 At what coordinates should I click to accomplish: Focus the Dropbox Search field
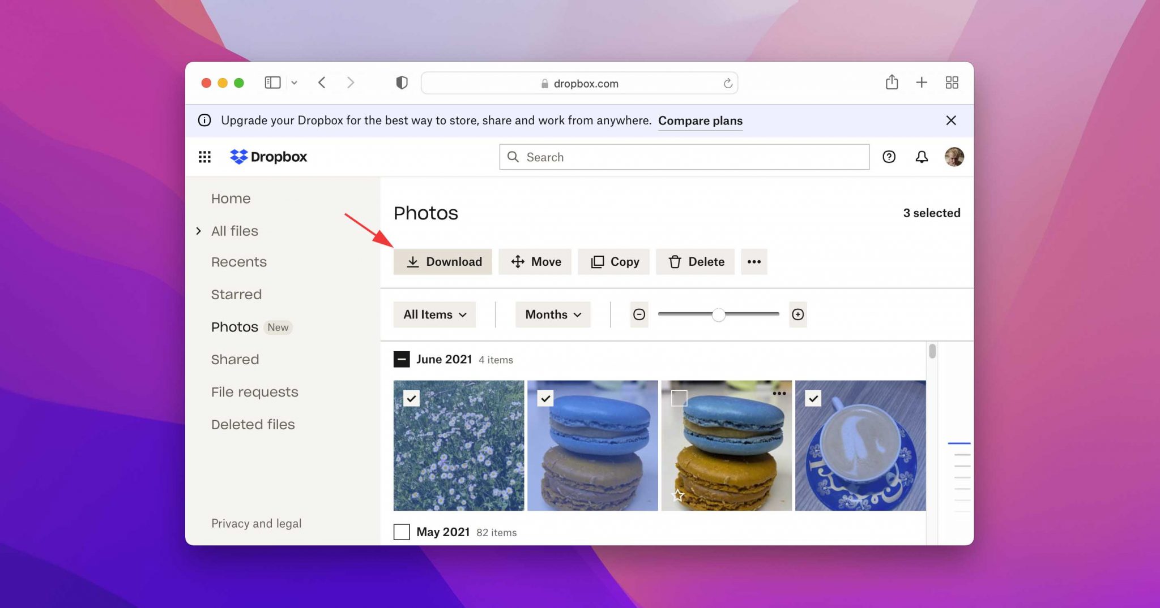pyautogui.click(x=684, y=157)
